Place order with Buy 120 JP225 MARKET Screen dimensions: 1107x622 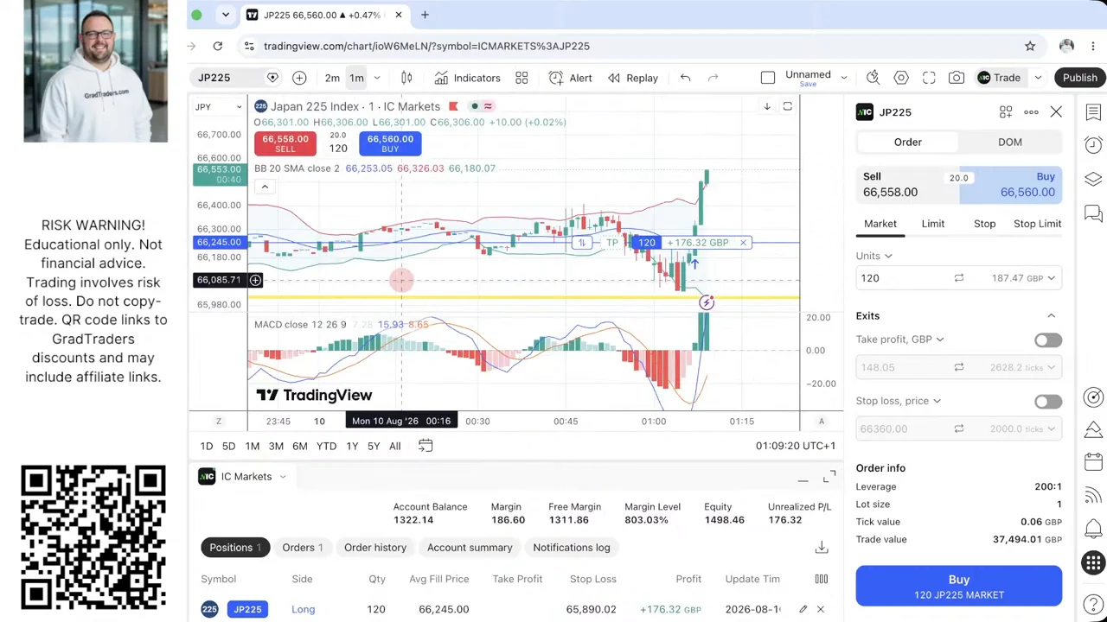point(959,586)
